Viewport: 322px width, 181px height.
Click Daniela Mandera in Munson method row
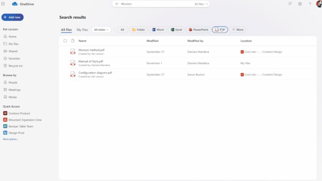pos(198,52)
